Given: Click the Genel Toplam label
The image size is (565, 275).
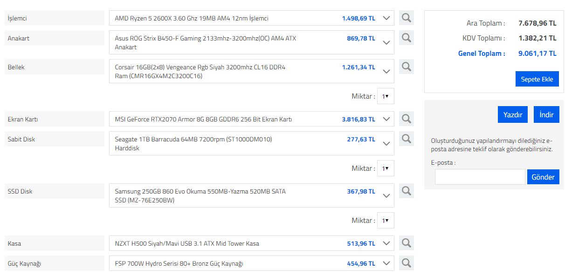Looking at the screenshot, I should (x=482, y=54).
